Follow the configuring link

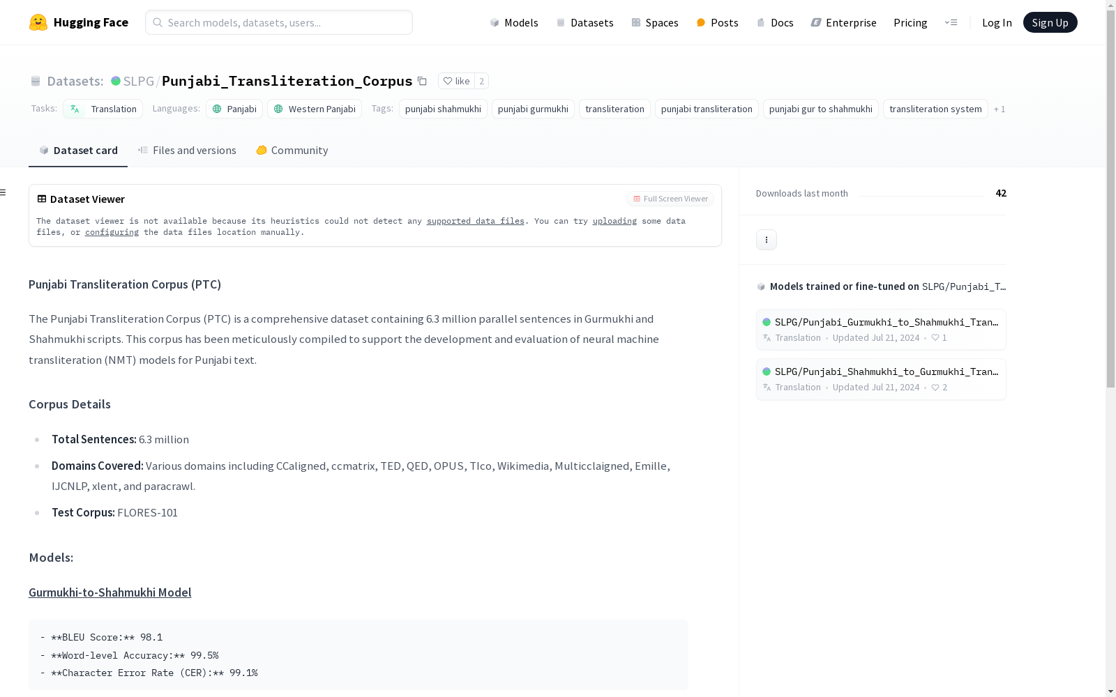click(112, 232)
